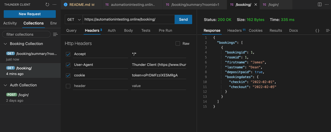Open the Thunder Client more actions ellipsis
Screen dimensions: 331x132
pyautogui.click(x=55, y=4)
